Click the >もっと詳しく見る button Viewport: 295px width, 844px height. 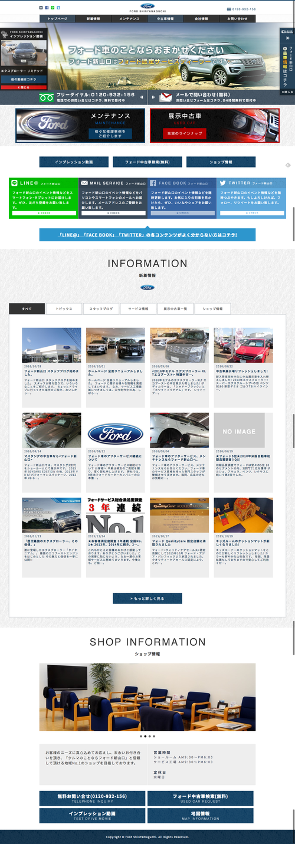coord(147,598)
